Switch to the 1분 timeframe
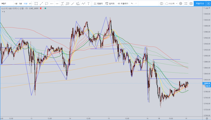Image resolution: width=211 pixels, height=120 pixels. 16,4
